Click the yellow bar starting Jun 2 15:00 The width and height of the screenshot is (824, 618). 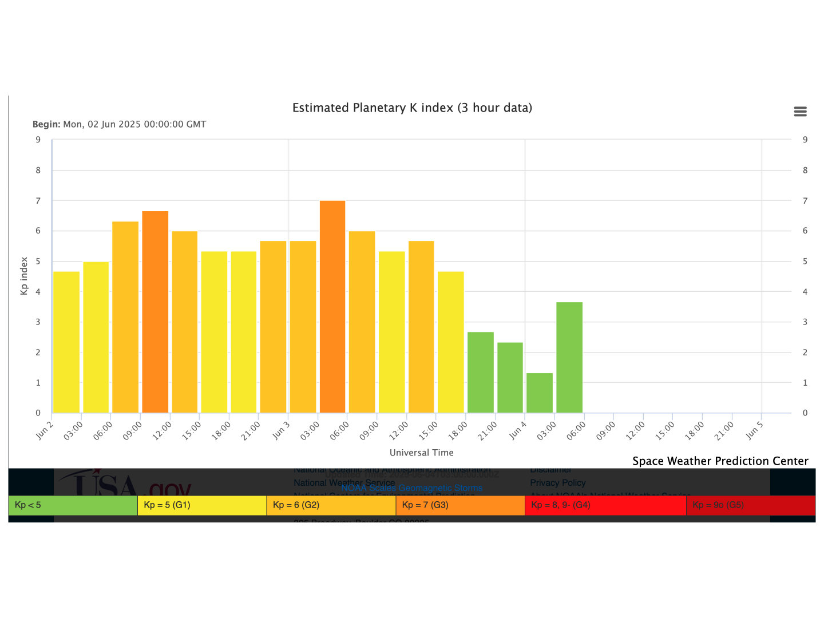pyautogui.click(x=214, y=332)
